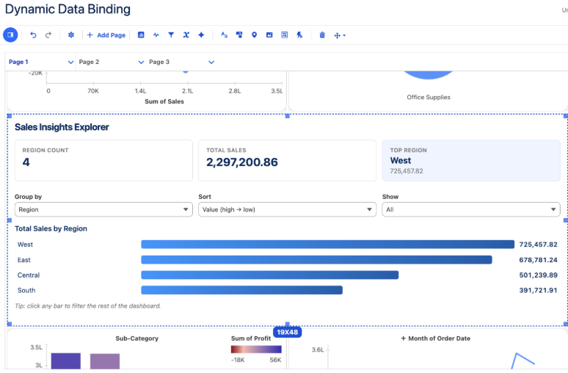568x373 pixels.
Task: Switch to Page 1 tab
Action: click(x=18, y=62)
